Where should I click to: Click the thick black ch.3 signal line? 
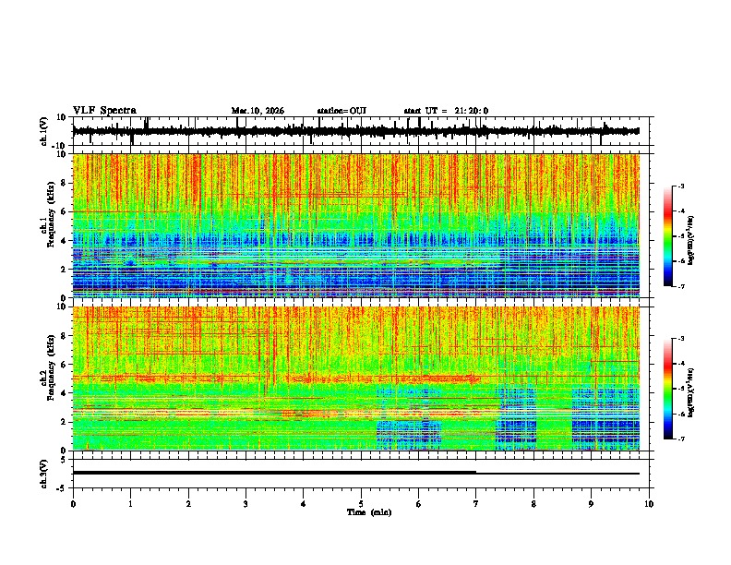click(274, 473)
